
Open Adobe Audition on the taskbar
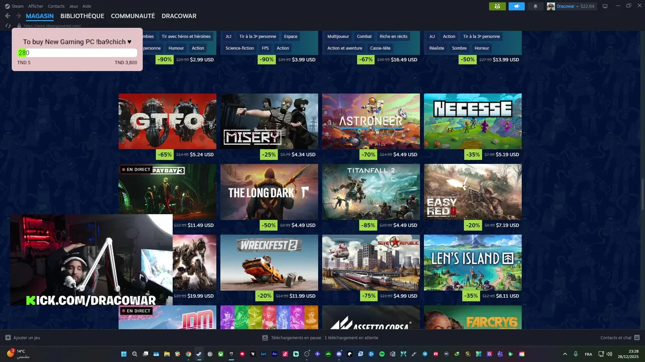(x=275, y=354)
